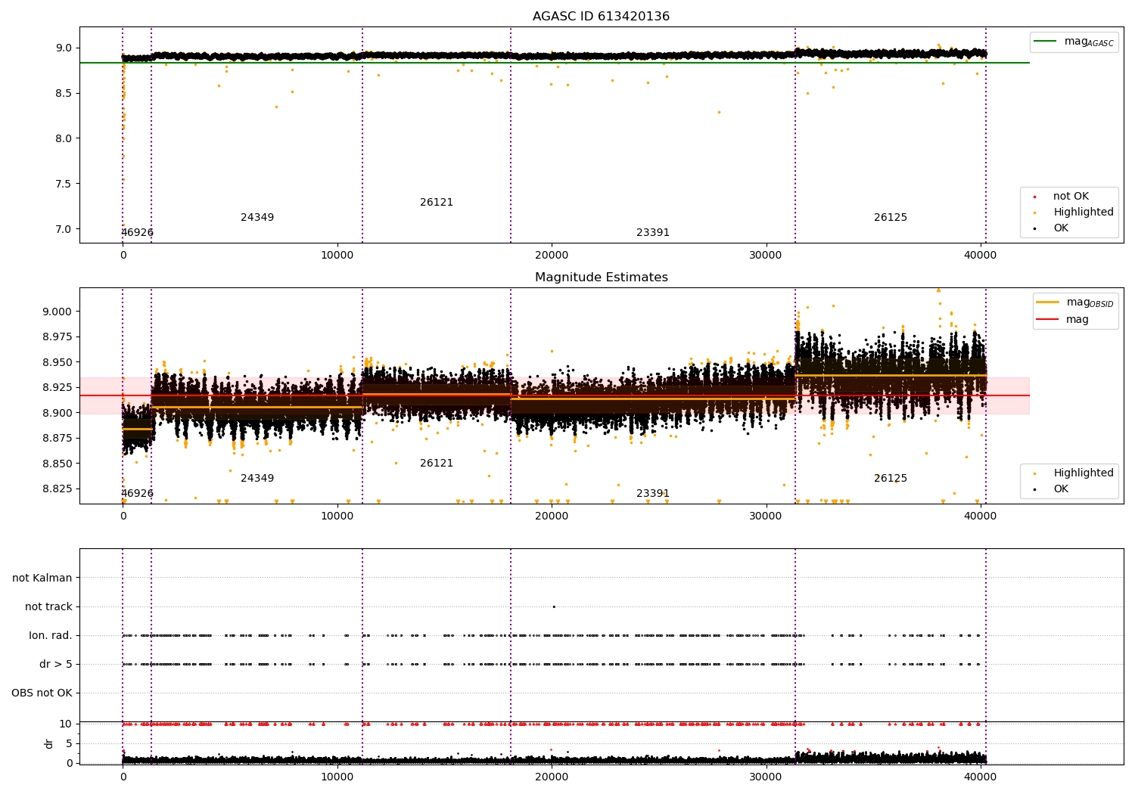1135x794 pixels.
Task: Click the Highlighted entry in the AGASC plot legend
Action: (x=1084, y=212)
